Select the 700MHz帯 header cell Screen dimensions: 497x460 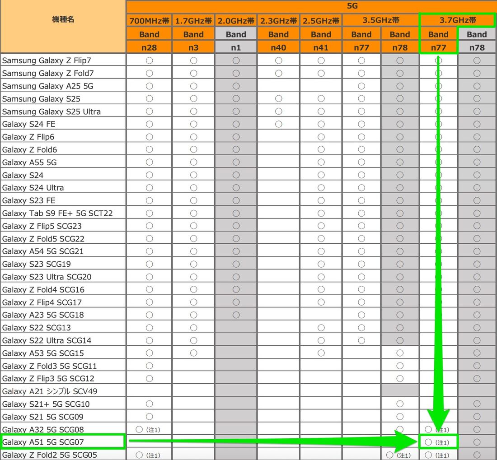tap(149, 21)
